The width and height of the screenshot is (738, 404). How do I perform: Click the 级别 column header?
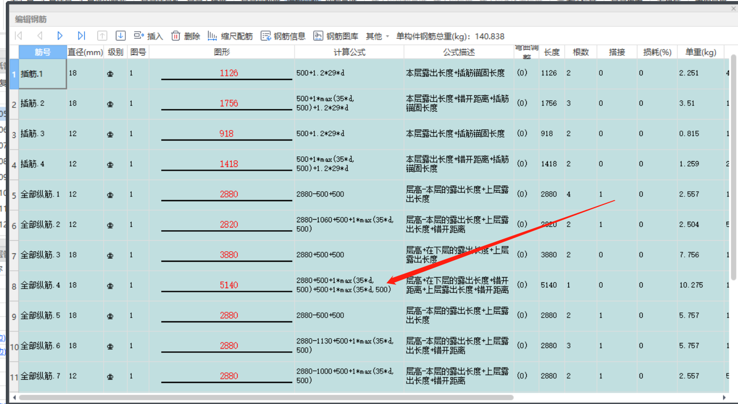pos(116,52)
